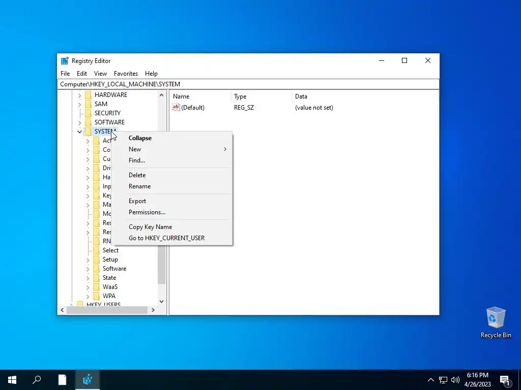Click the blank document taskbar icon

pos(62,380)
